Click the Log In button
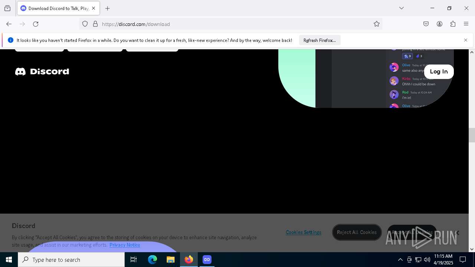This screenshot has height=267, width=475. click(x=439, y=72)
